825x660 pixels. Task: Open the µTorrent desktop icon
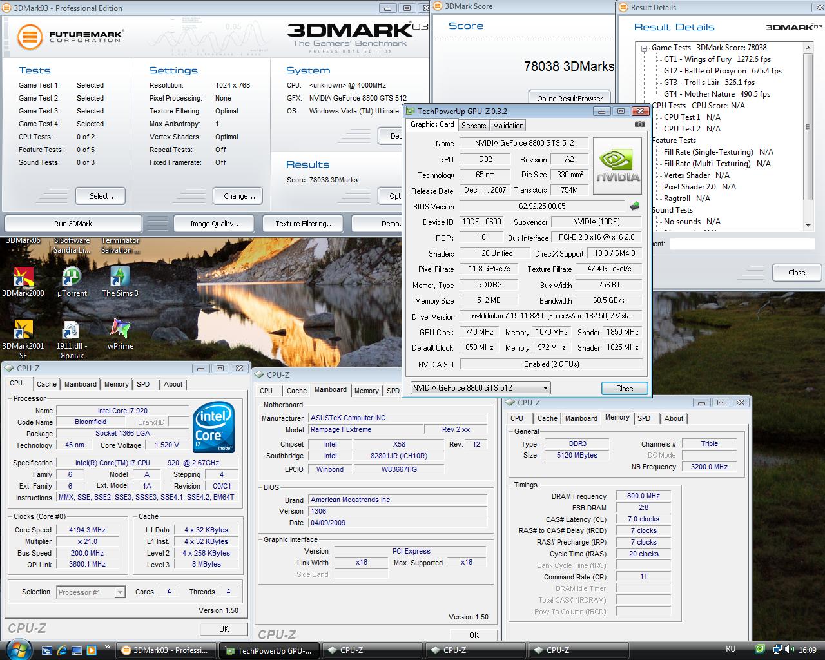point(72,282)
